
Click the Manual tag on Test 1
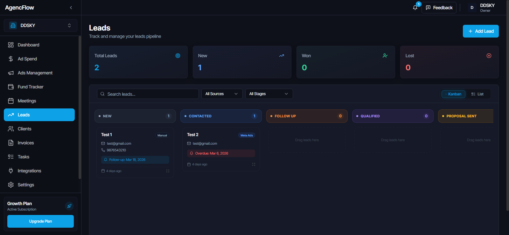pos(162,135)
